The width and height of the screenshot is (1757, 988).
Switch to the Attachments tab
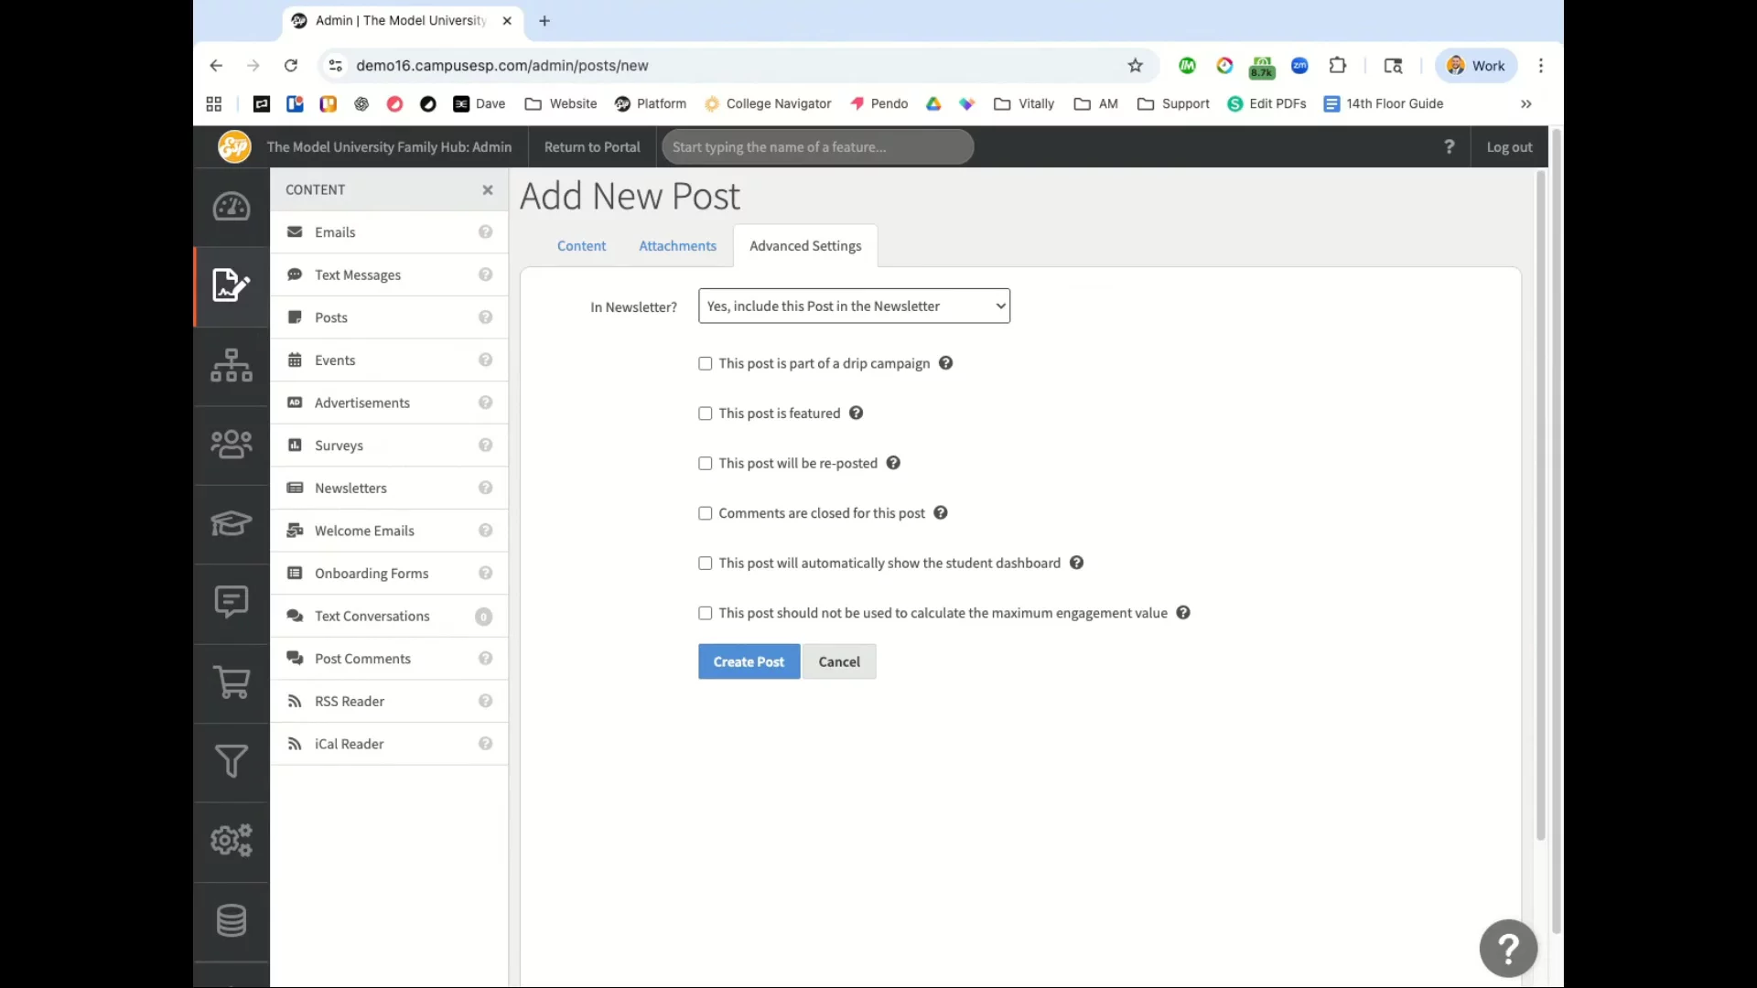[x=677, y=246]
